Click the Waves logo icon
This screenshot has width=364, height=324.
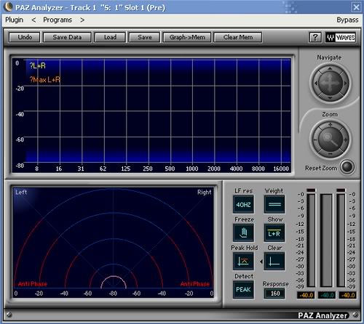[341, 37]
